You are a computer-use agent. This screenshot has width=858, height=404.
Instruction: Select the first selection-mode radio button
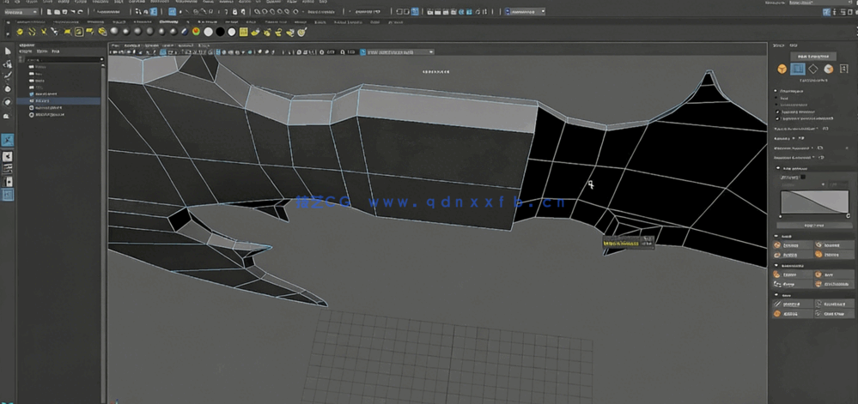pyautogui.click(x=776, y=91)
